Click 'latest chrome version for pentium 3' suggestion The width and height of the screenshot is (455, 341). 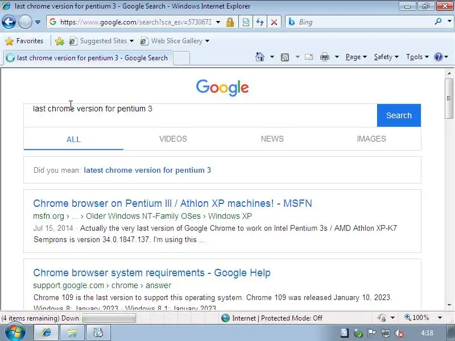click(x=147, y=170)
